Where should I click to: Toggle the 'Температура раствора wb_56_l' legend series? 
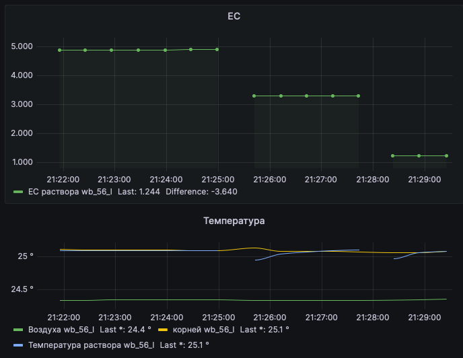pos(91,345)
